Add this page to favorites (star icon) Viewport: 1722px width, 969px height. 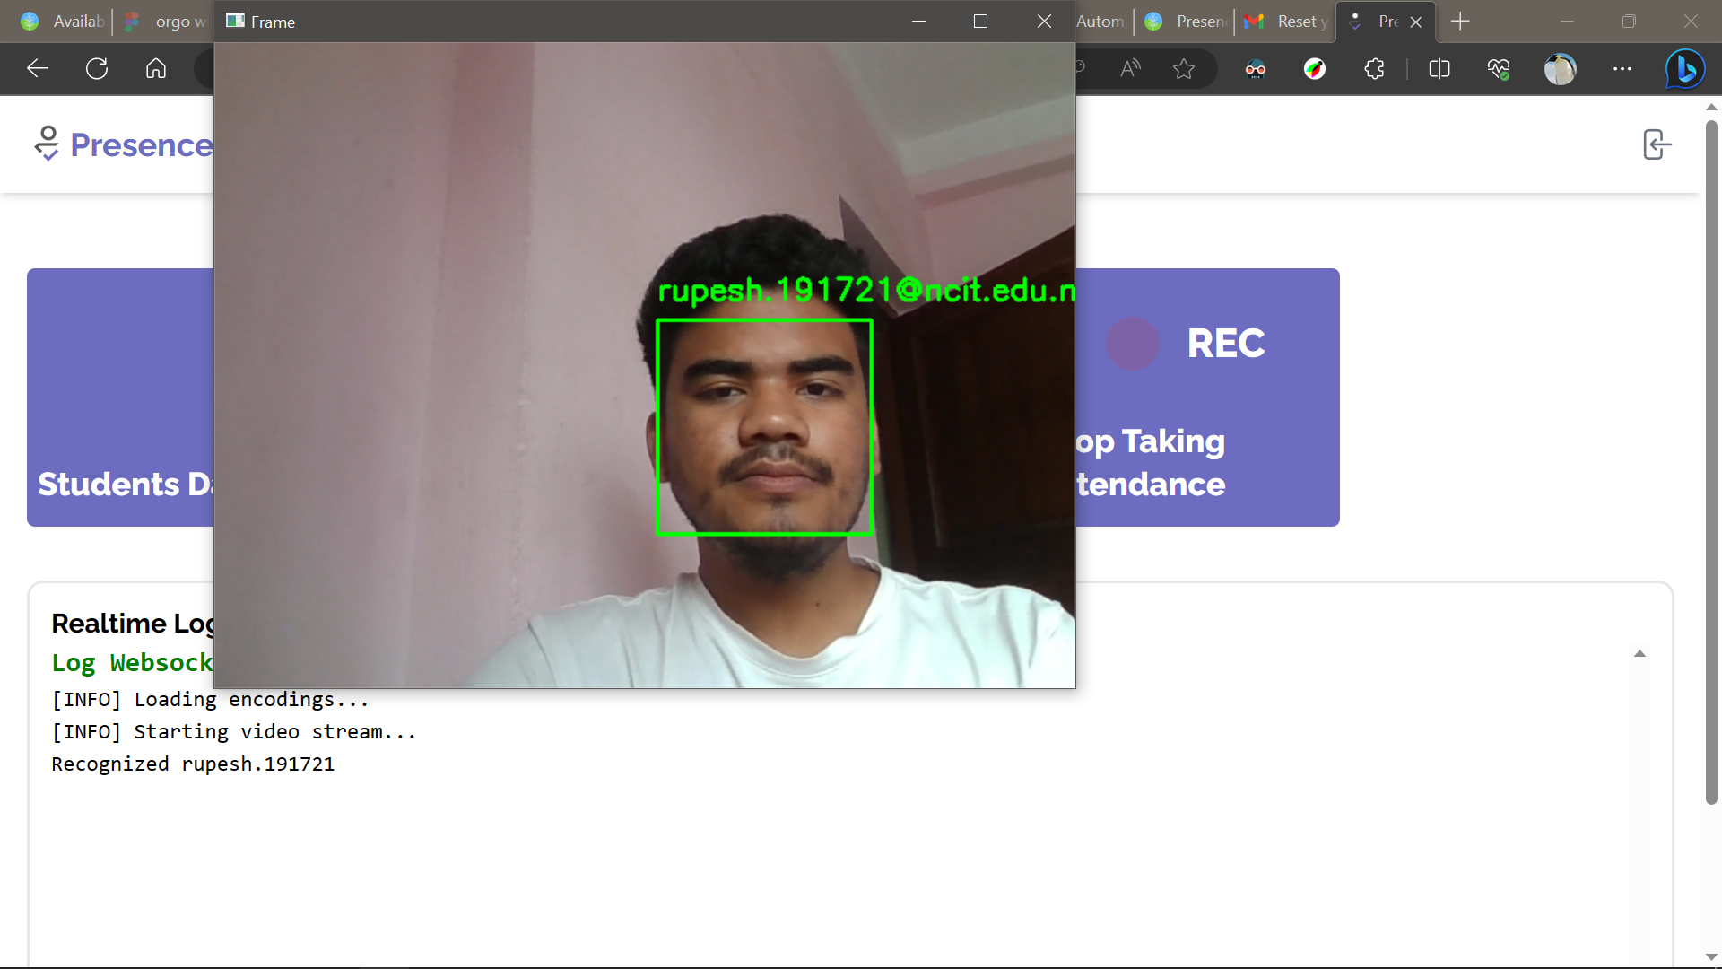1184,69
